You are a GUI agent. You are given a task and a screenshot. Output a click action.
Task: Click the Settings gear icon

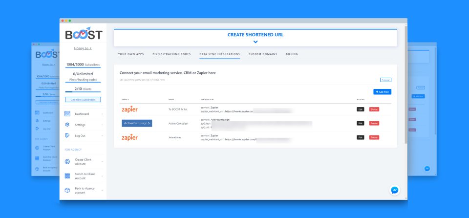click(67, 125)
